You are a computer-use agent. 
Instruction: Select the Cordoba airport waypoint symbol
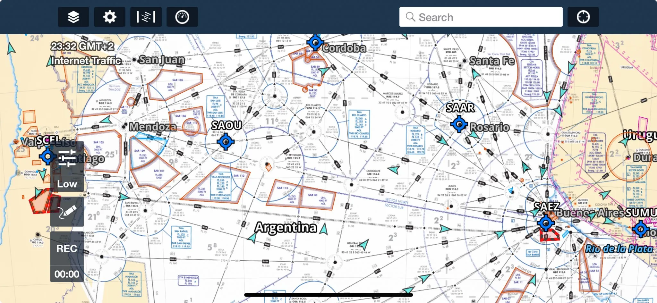[315, 42]
